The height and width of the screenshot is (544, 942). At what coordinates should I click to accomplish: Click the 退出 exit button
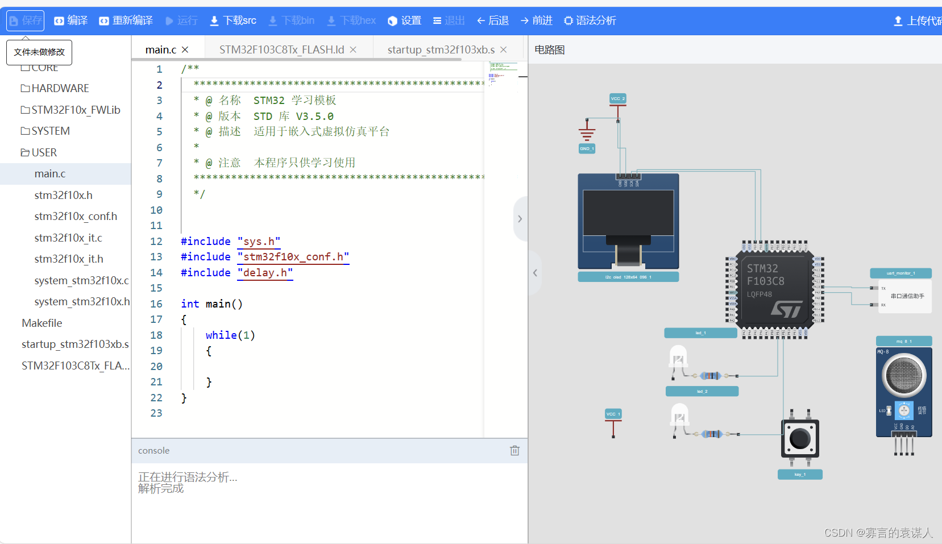point(449,20)
